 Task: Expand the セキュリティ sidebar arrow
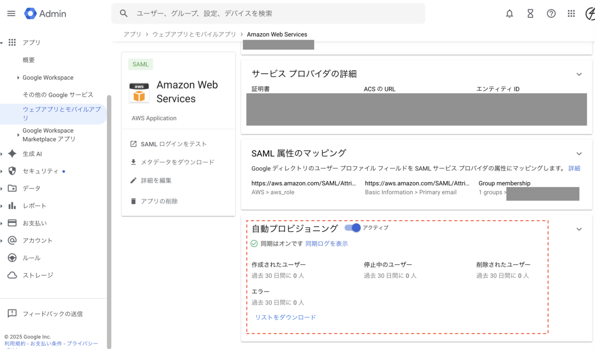[2, 171]
